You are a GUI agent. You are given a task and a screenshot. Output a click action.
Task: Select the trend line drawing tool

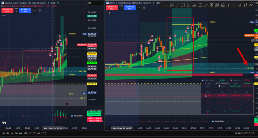click(x=177, y=5)
